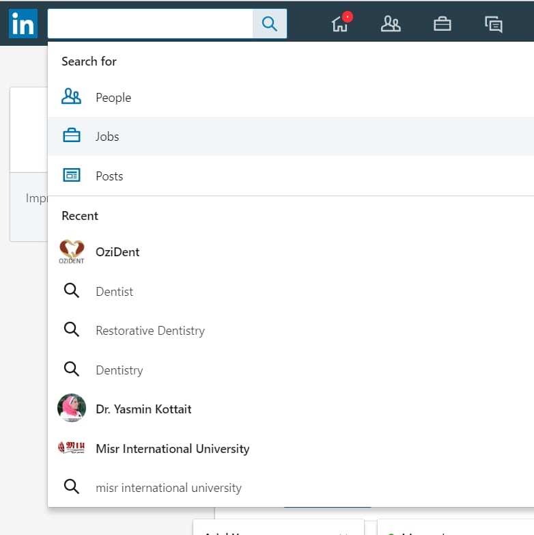Open recent result OziDent
This screenshot has width=534, height=535.
(x=290, y=252)
